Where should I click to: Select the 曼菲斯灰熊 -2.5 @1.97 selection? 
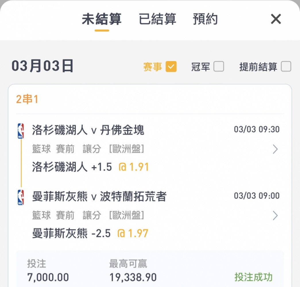tap(90, 233)
